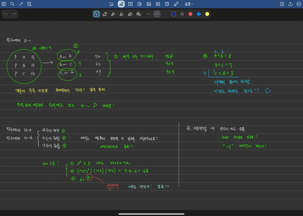Screen dimensions: 303x216
Task: Select the eraser tool
Action: coord(105,14)
